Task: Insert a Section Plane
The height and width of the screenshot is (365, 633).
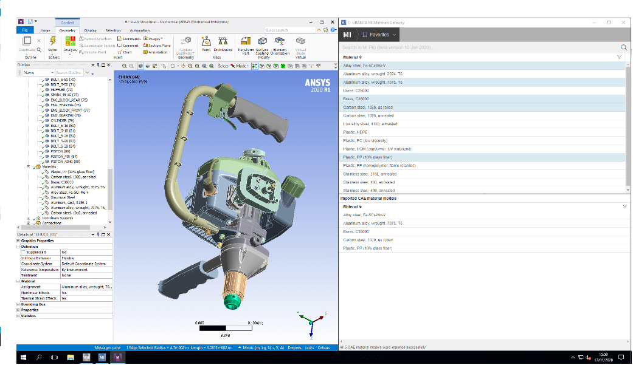Action: 157,46
